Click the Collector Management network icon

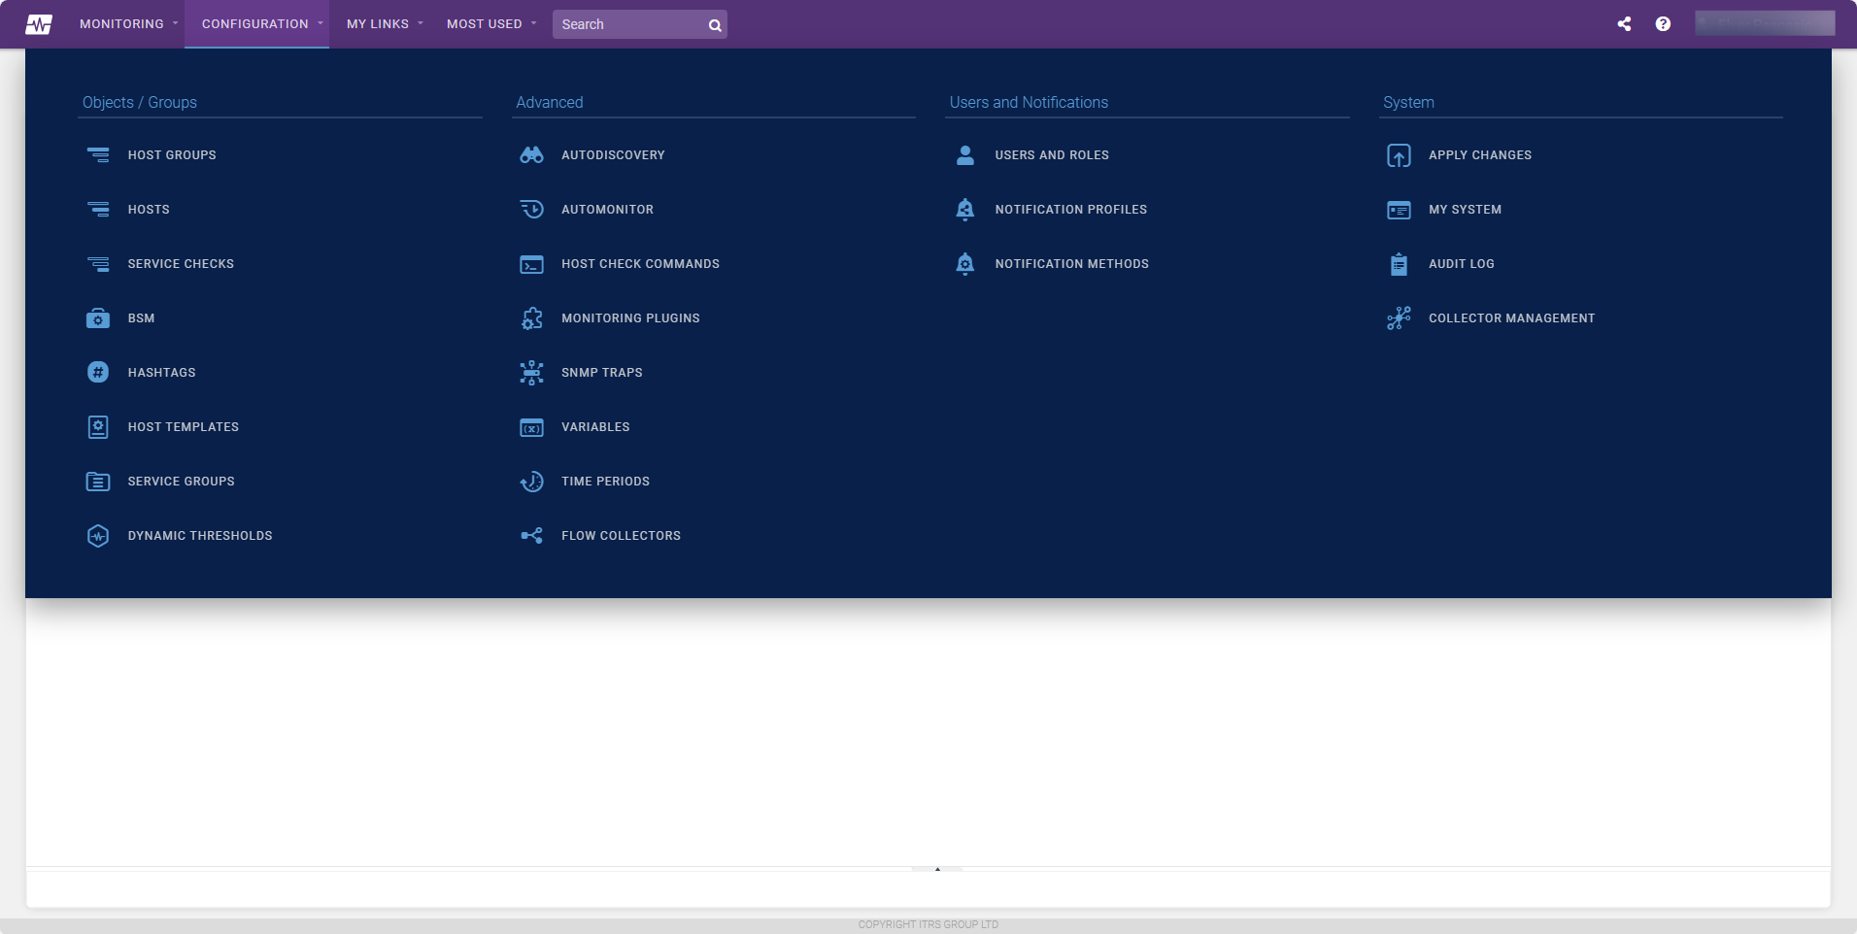[1399, 318]
